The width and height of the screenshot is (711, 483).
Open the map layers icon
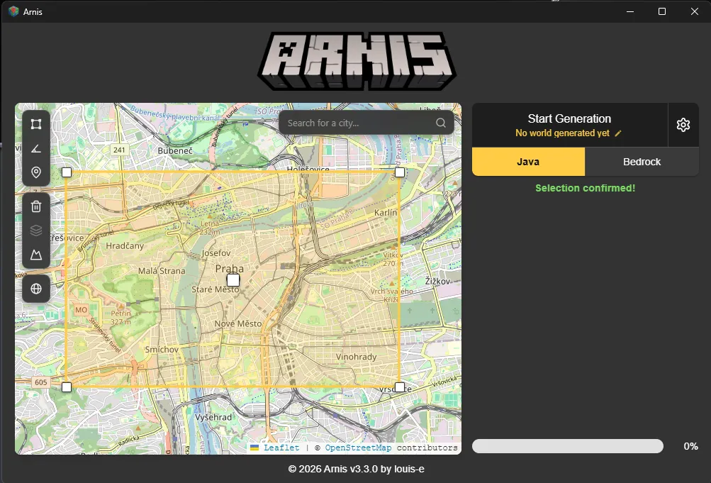(36, 231)
